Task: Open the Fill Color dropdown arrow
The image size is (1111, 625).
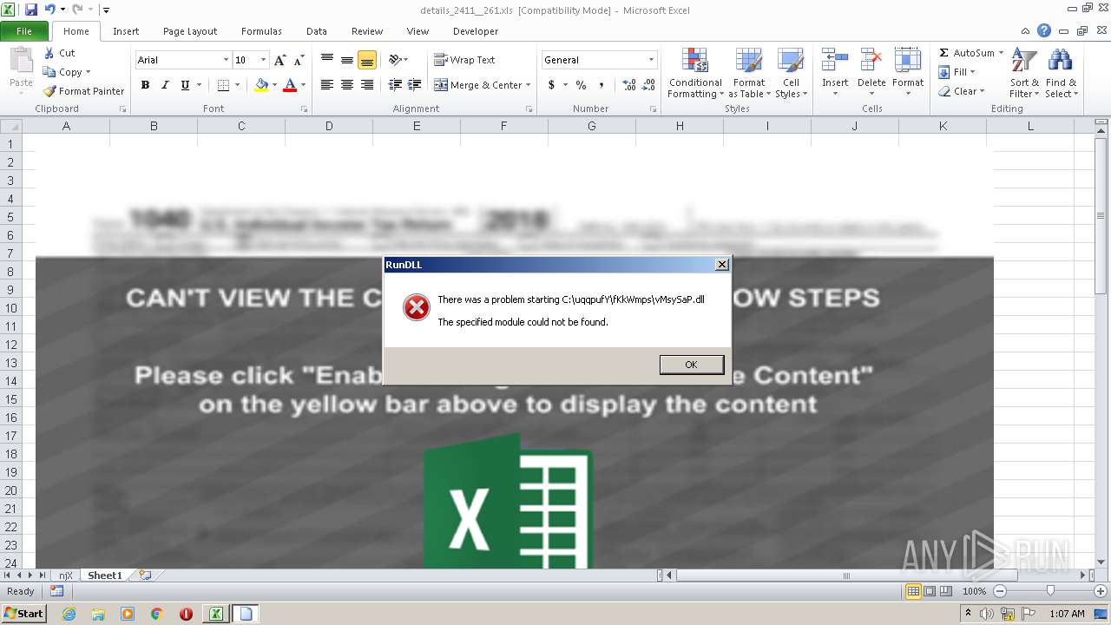Action: 274,85
